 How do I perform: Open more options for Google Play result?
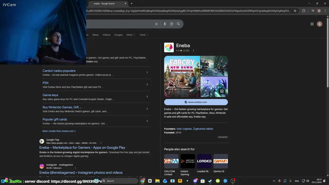(x=101, y=143)
